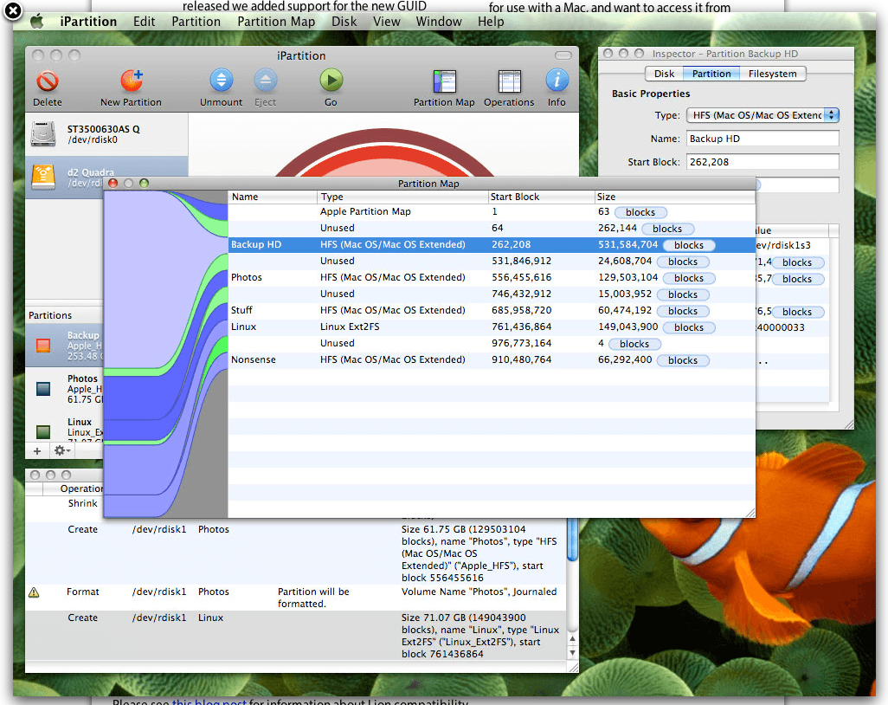Sort Partition Map by Size column

[674, 197]
